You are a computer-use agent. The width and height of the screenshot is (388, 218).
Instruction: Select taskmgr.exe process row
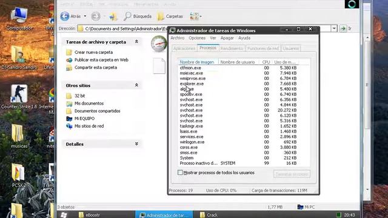(x=238, y=126)
